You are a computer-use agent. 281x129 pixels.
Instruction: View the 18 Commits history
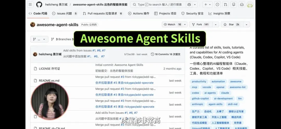[165, 54]
